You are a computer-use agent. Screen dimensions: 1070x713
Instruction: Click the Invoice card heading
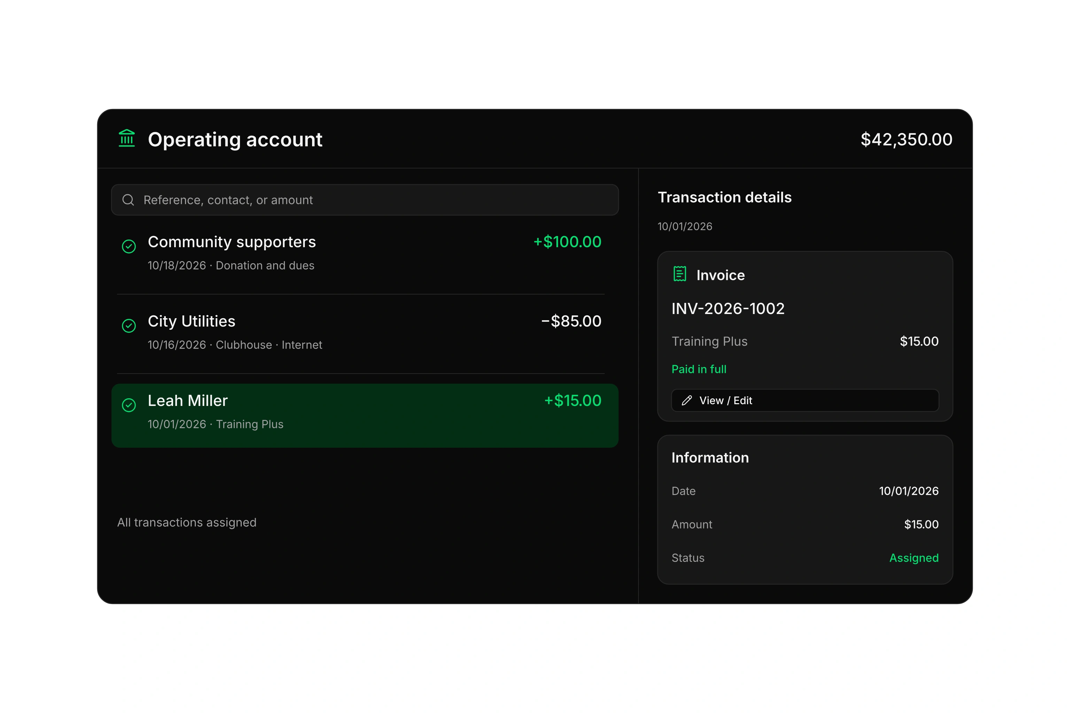pyautogui.click(x=720, y=276)
